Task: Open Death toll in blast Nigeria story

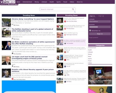Action: (x=75, y=49)
